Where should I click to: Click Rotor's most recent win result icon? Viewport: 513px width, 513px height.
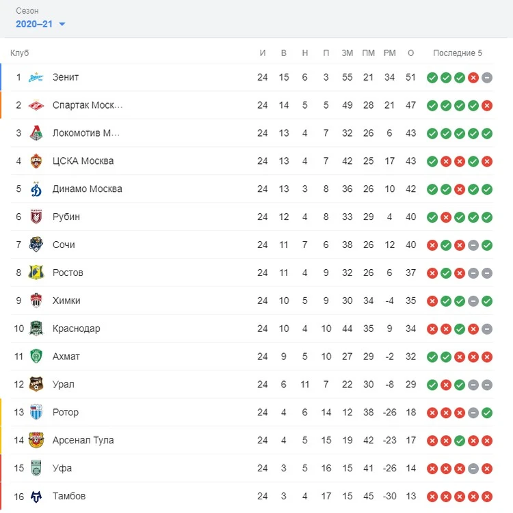[x=487, y=413]
